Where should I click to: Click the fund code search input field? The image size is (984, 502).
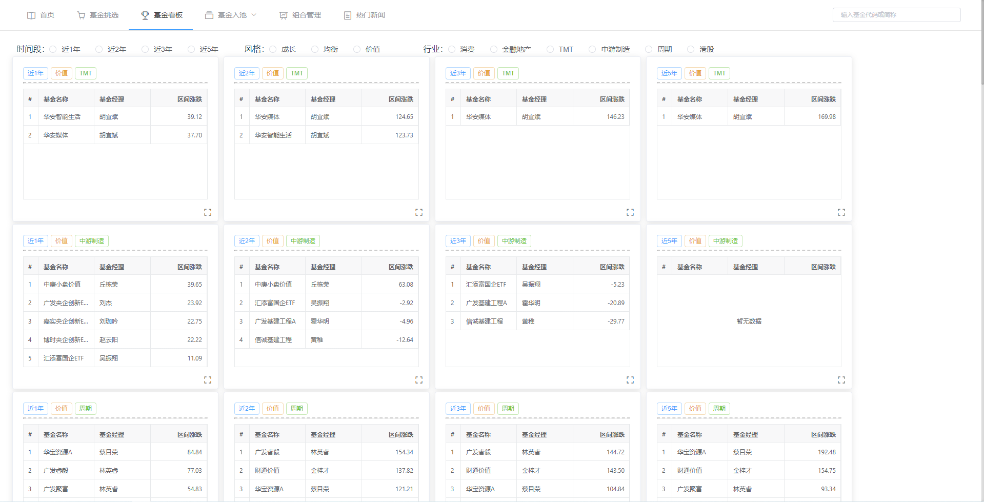pyautogui.click(x=896, y=15)
